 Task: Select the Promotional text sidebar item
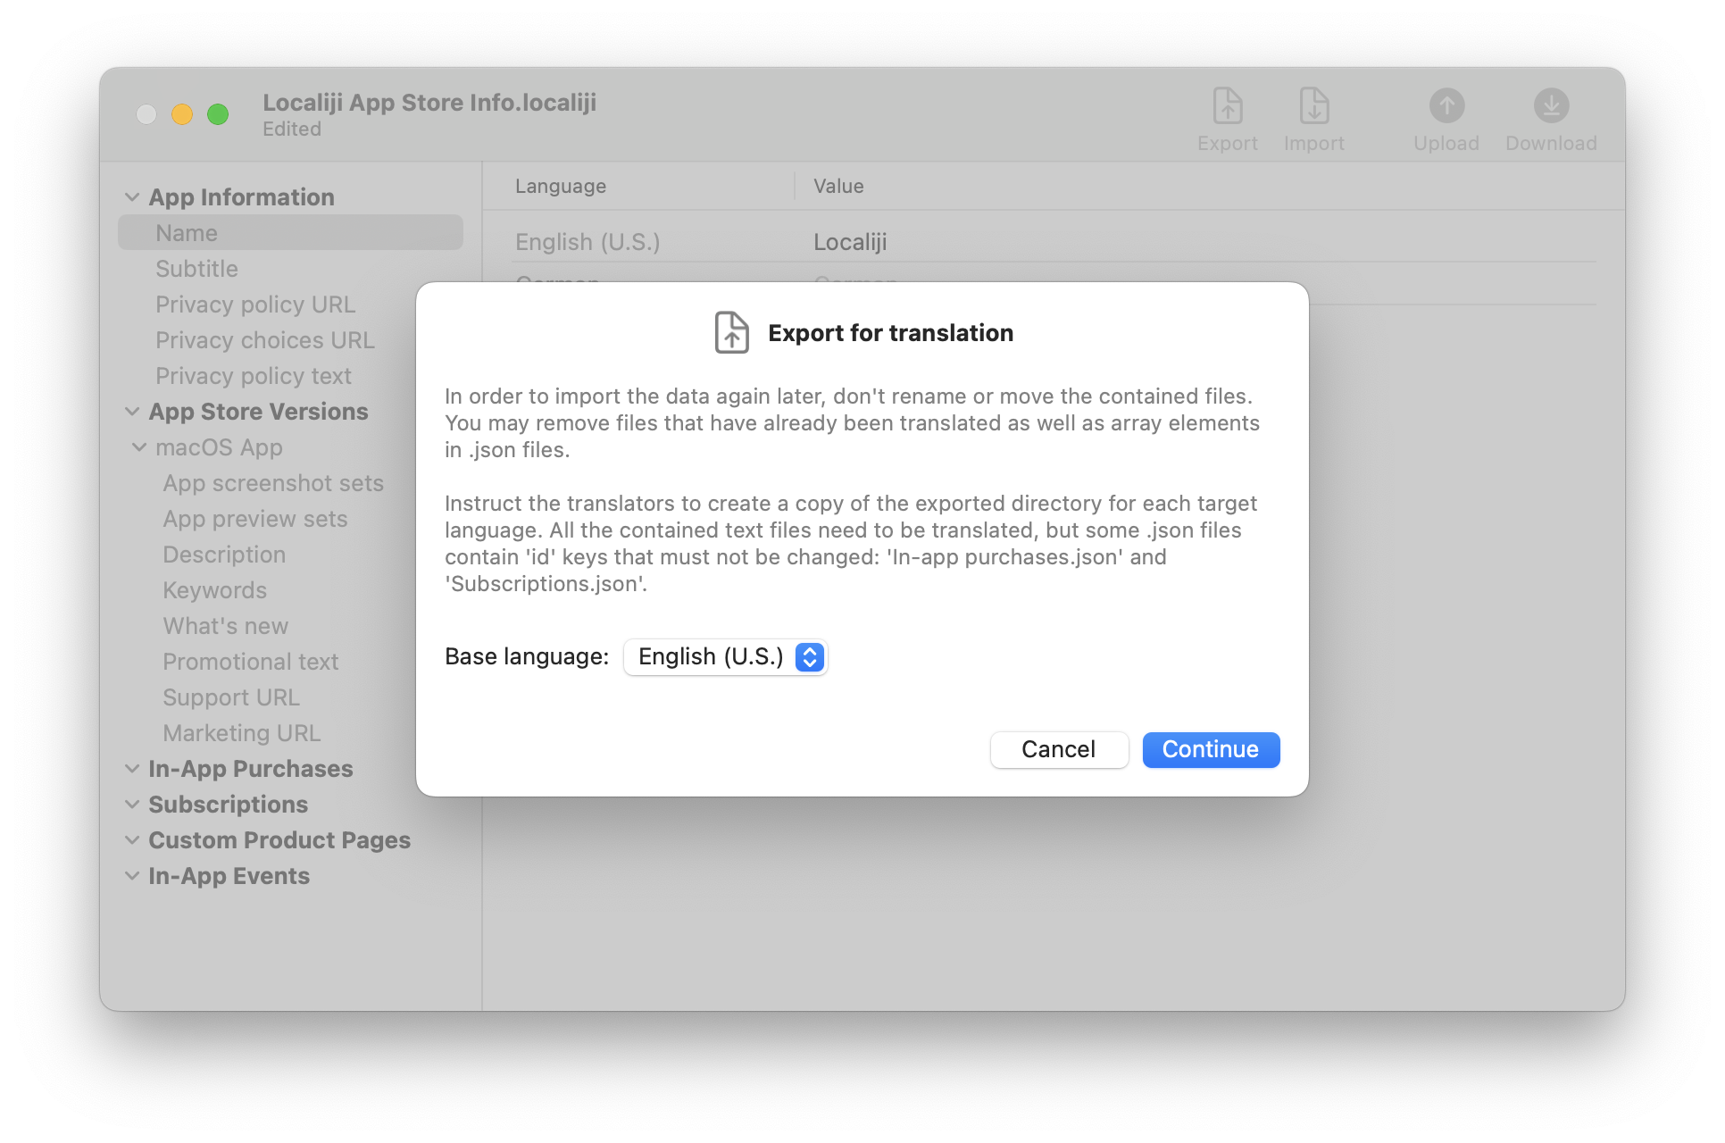pyautogui.click(x=251, y=662)
